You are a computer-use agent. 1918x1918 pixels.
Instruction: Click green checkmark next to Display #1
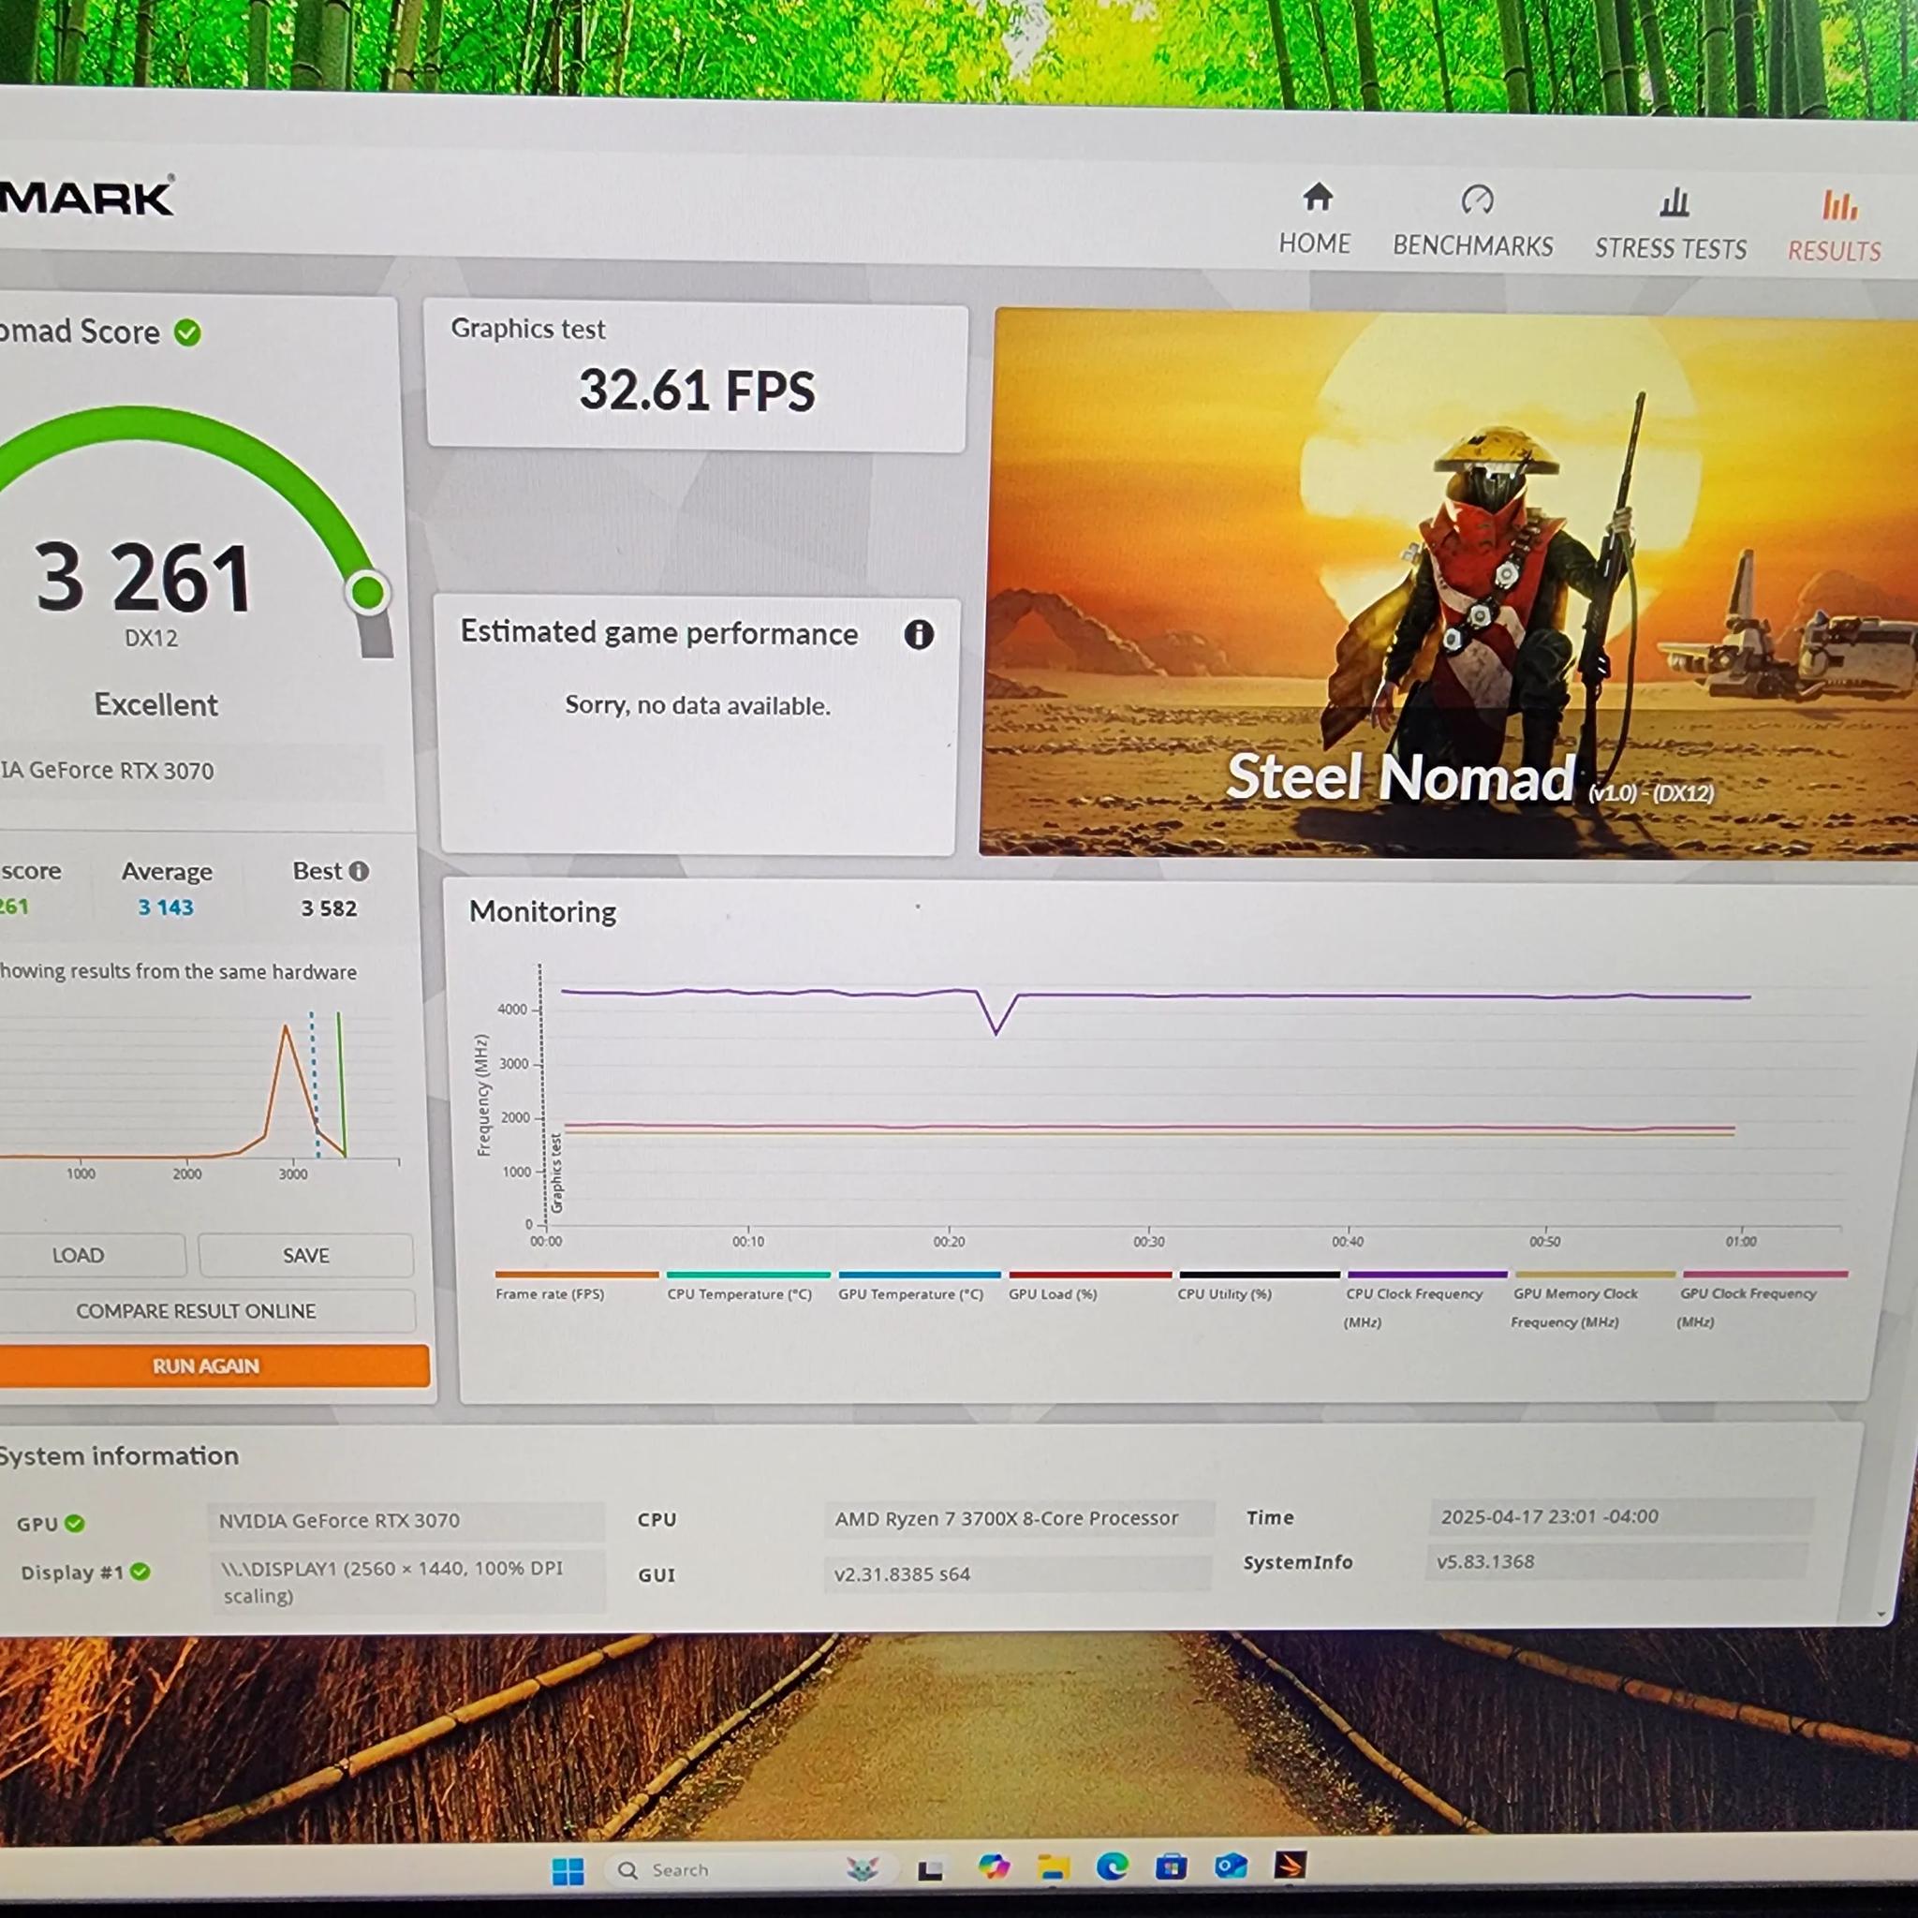click(140, 1571)
